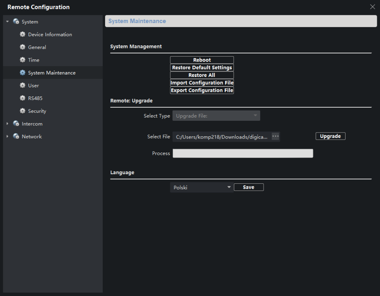Select System Maintenance in the sidebar
Screen dimensions: 380x296
pos(52,73)
